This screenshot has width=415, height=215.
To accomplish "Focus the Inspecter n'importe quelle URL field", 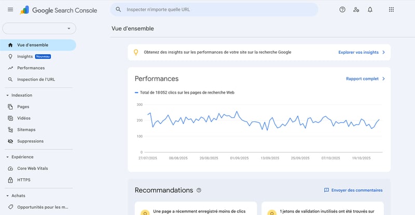I will (214, 9).
